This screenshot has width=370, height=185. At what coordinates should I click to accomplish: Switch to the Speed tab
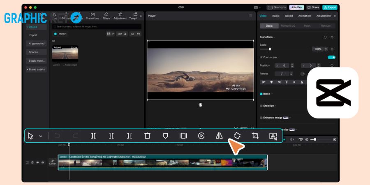tap(289, 16)
